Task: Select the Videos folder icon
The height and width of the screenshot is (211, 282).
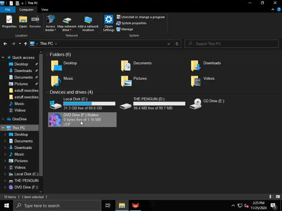Action: 196,81
